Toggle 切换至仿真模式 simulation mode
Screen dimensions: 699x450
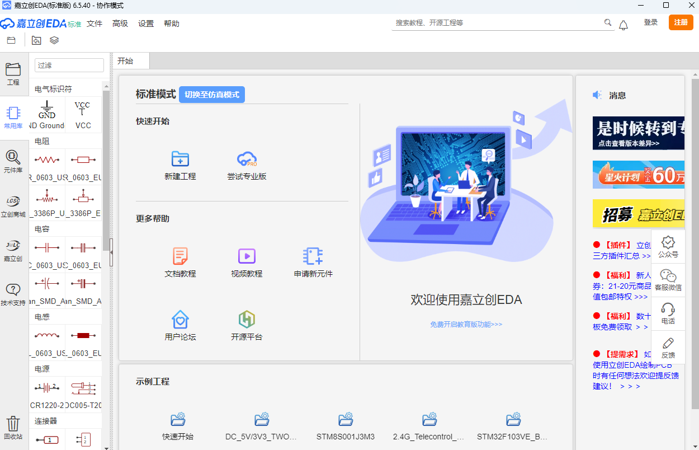click(x=211, y=94)
